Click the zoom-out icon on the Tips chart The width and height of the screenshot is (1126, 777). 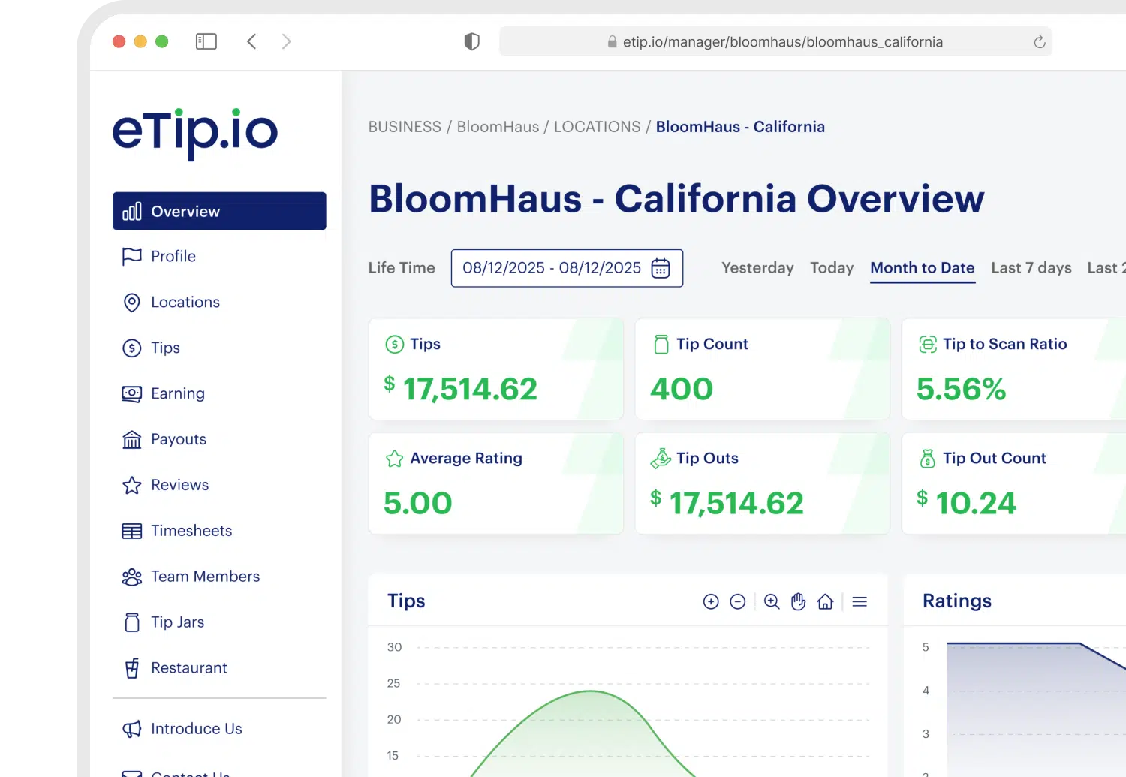738,601
